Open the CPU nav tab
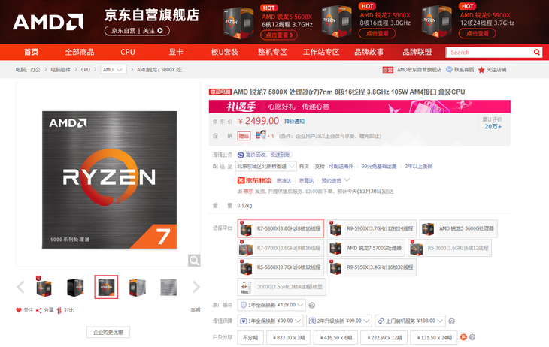Screen dimensions: 549x347 [x=127, y=52]
